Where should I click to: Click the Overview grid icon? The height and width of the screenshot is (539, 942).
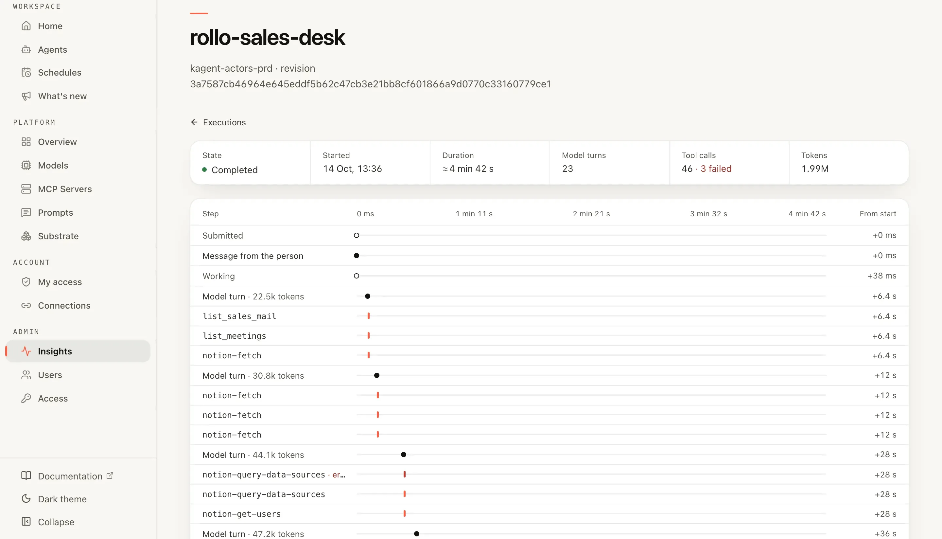(26, 142)
